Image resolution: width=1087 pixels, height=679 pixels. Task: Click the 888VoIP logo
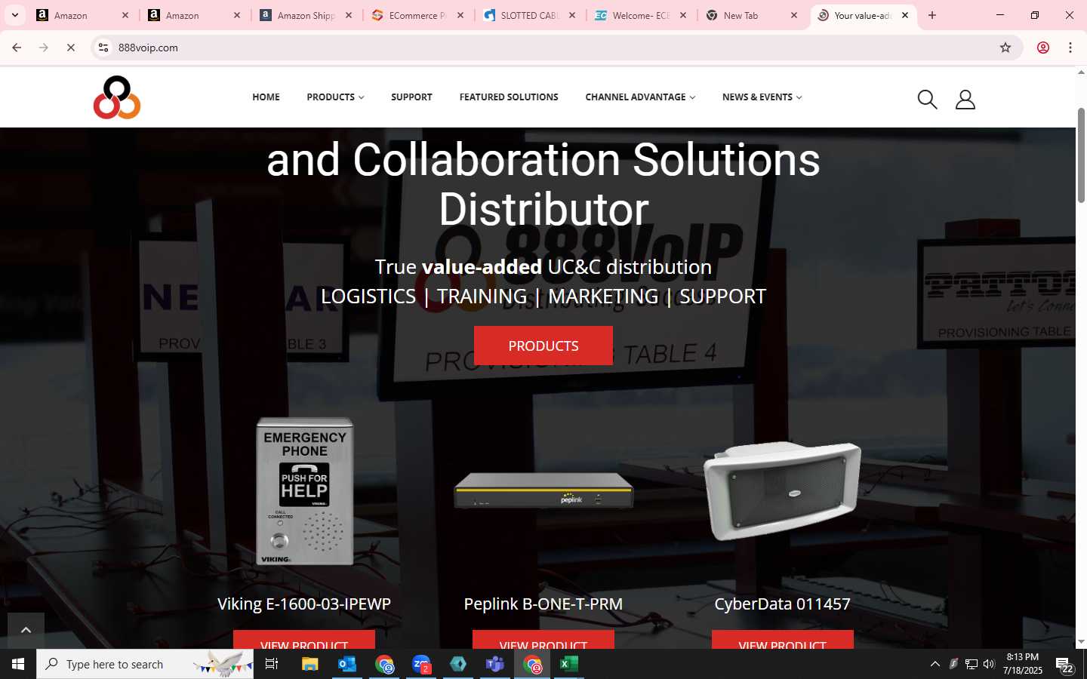tap(117, 97)
